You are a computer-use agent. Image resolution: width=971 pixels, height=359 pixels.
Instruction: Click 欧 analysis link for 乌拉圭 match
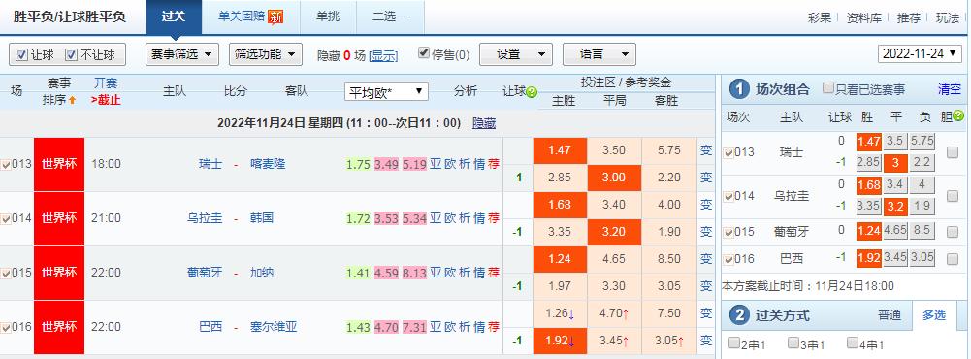pyautogui.click(x=450, y=218)
